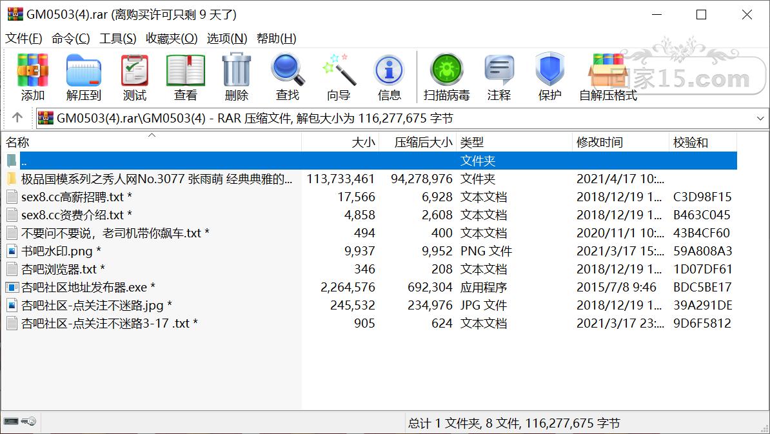Open the Find (查找) magnifier tool

288,70
